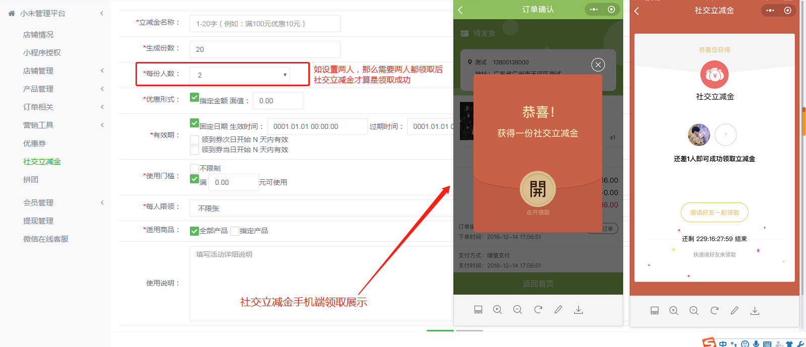Toggle the 指定金额 checkbox
Screen dimensions: 806x347
click(x=194, y=98)
